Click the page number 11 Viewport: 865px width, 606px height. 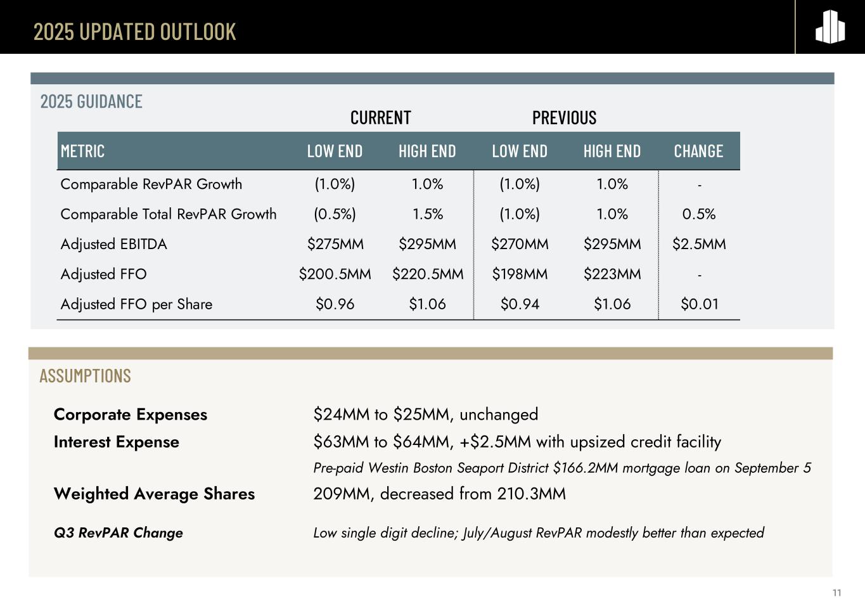836,593
